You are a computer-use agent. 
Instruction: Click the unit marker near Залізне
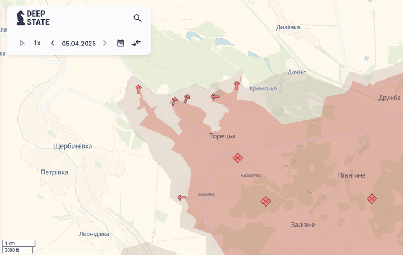266,201
